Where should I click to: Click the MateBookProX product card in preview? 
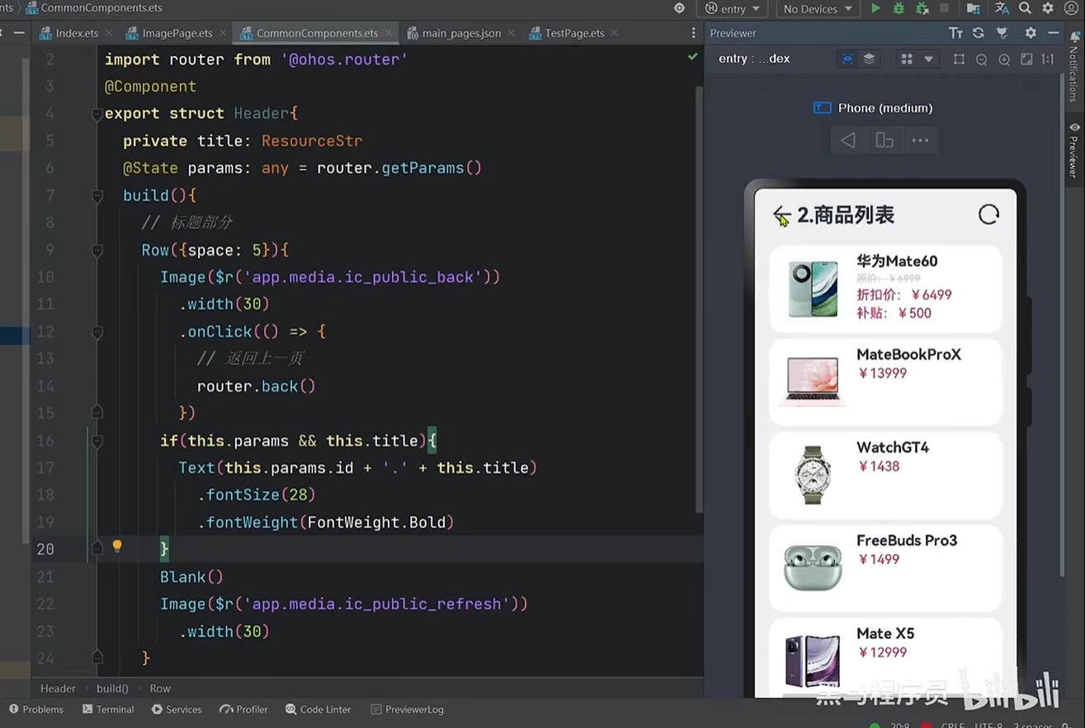tap(885, 382)
